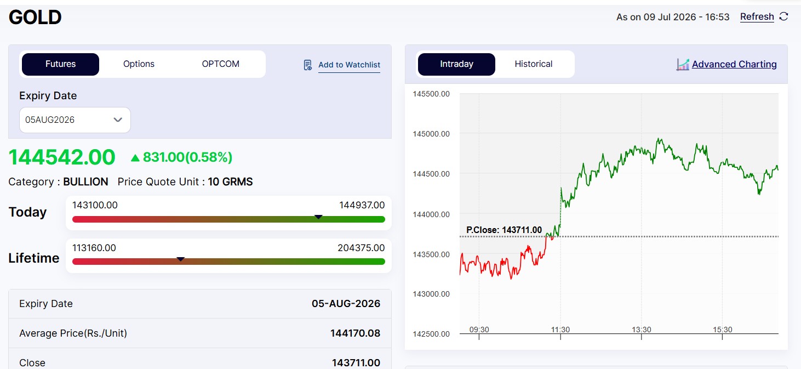Open the OPTCOM tab

point(220,64)
